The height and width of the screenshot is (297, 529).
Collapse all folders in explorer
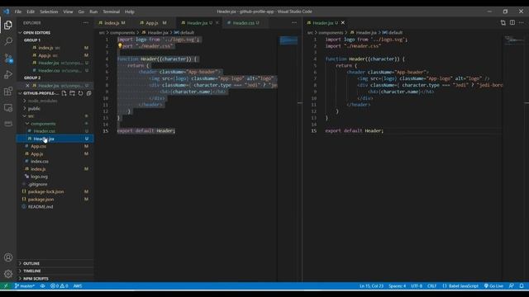88,93
